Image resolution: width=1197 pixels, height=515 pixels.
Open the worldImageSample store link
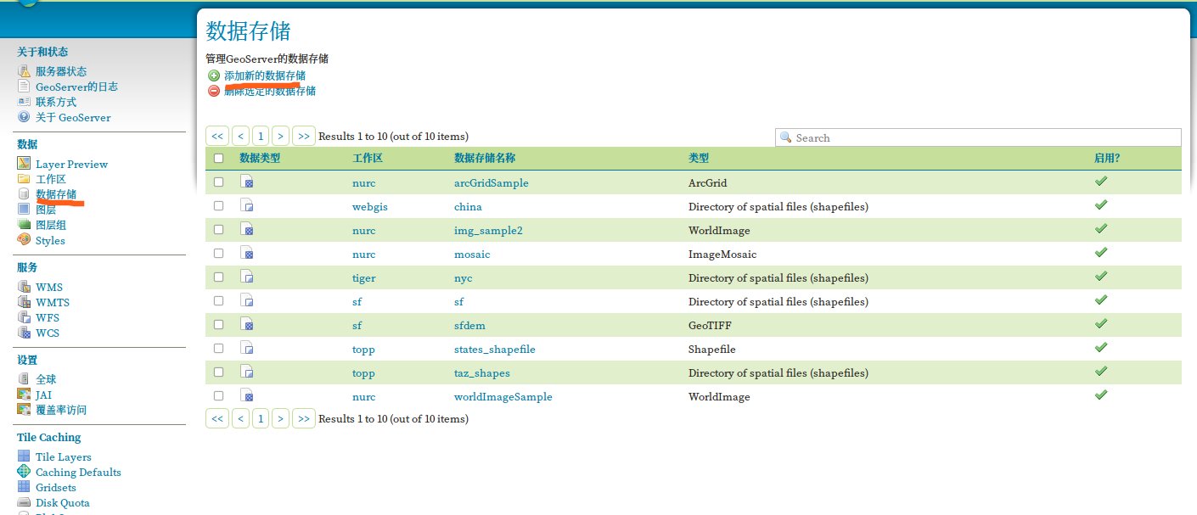pos(503,396)
